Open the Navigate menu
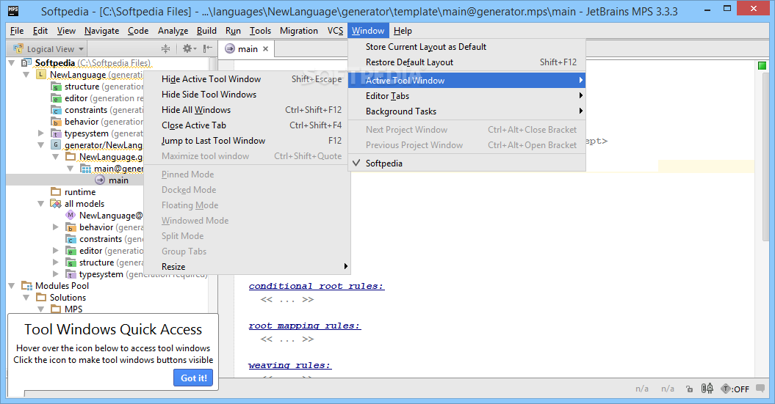Viewport: 775px width, 404px height. (x=102, y=31)
